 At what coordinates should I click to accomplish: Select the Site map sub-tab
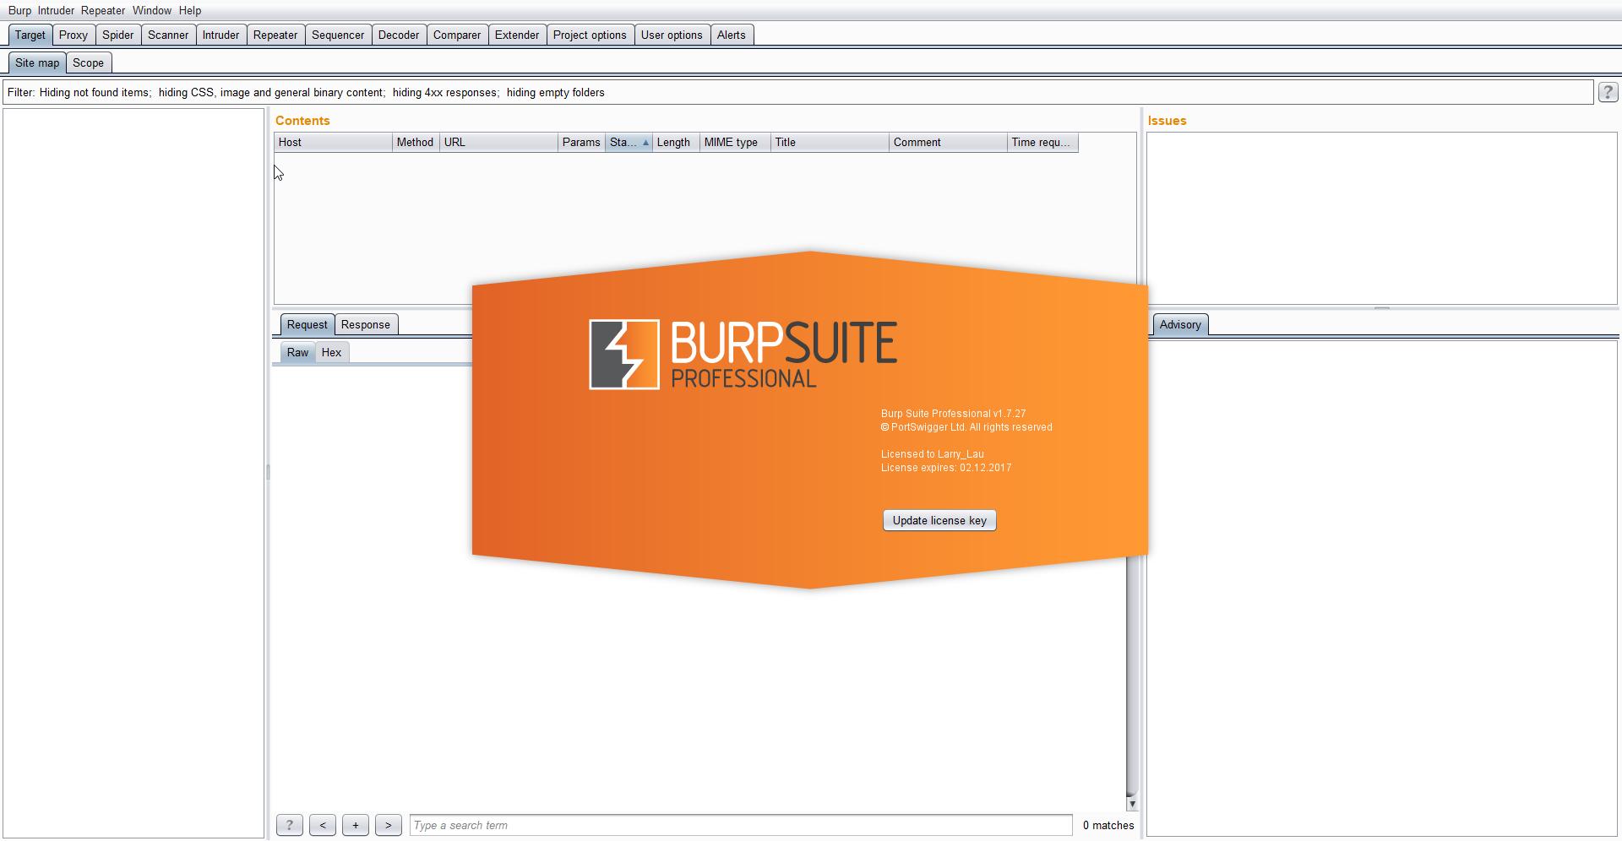click(37, 63)
